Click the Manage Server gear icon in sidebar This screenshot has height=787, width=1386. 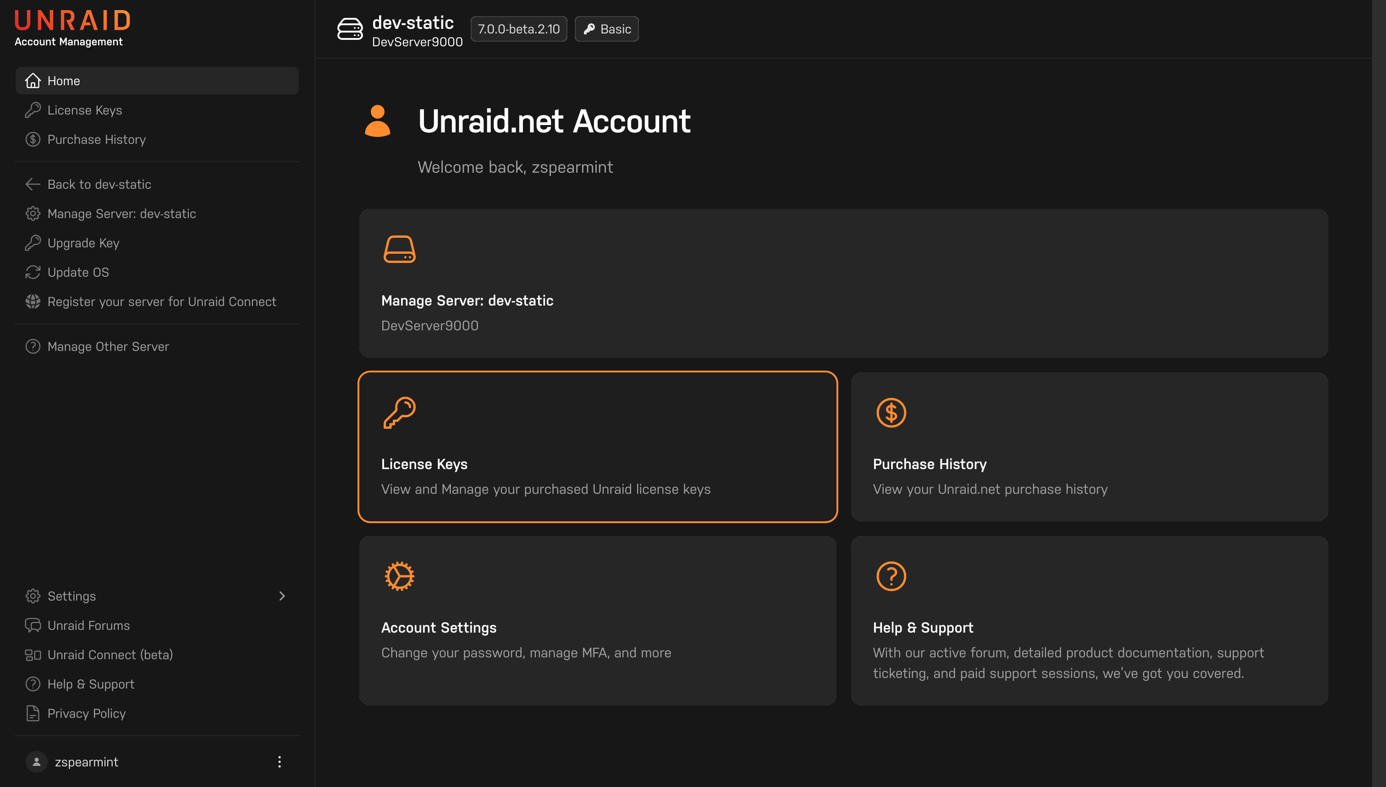(33, 213)
